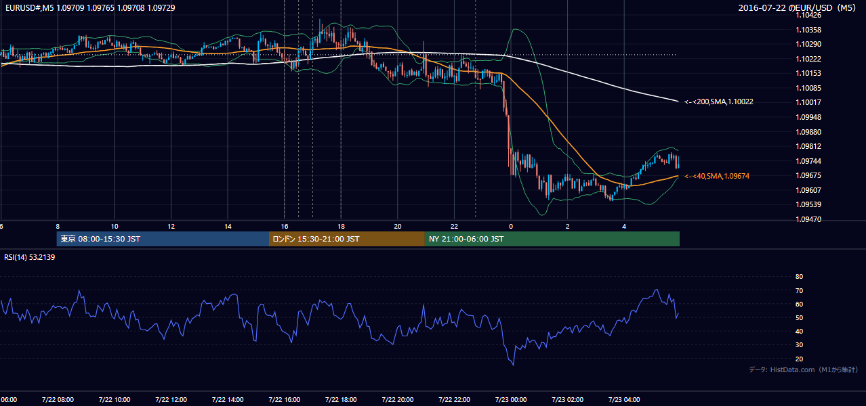Click RSI scale value 30
This screenshot has width=866, height=406.
(x=799, y=345)
